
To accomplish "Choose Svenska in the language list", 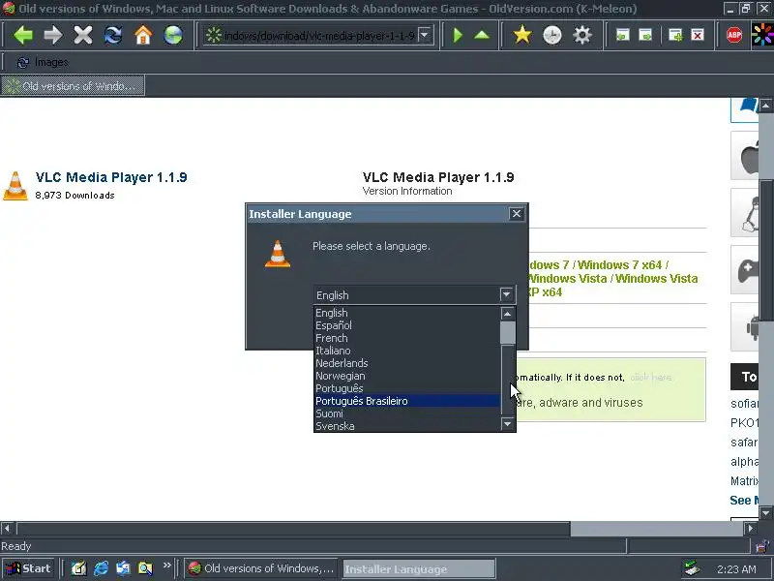I will click(x=407, y=426).
